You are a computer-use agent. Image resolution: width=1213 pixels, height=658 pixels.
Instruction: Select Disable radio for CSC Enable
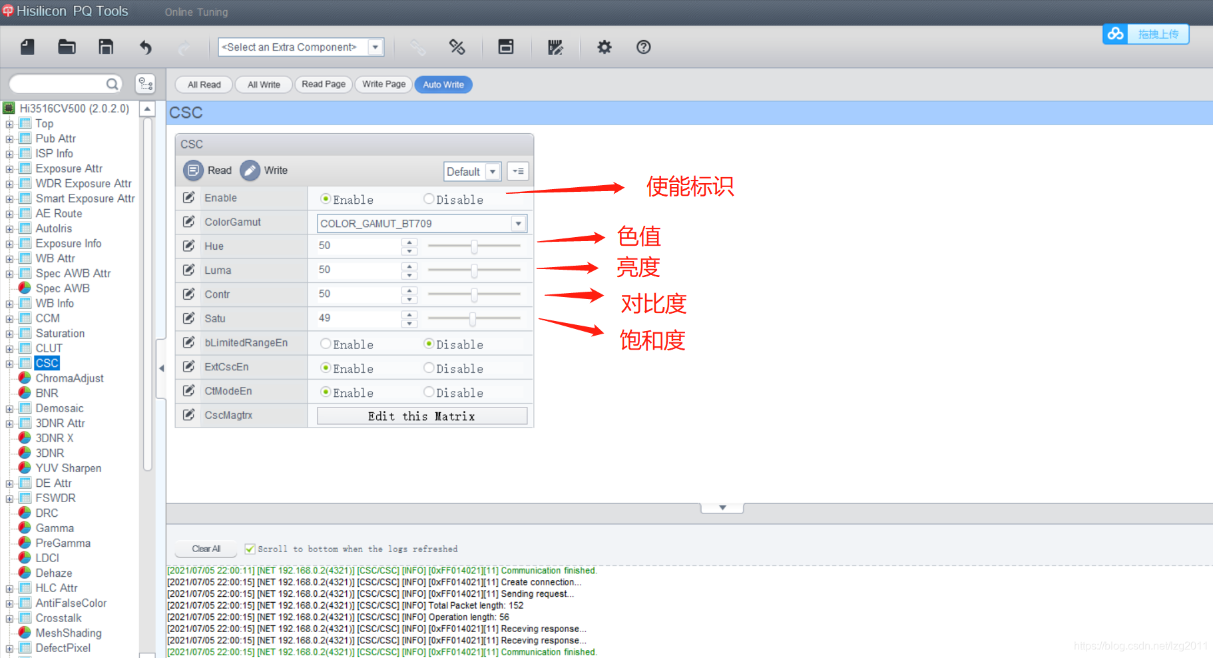click(429, 198)
